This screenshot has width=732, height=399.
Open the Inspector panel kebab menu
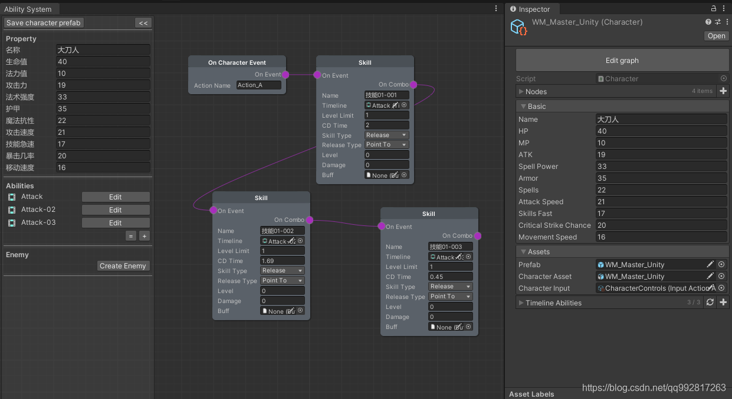click(724, 9)
